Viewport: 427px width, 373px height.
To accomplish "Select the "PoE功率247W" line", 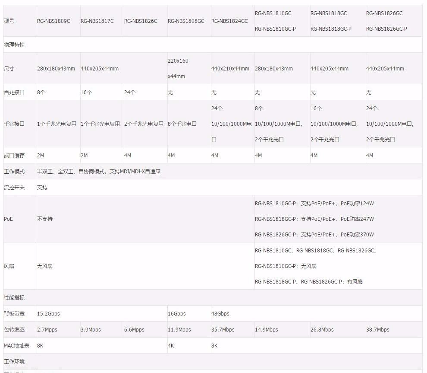I will point(314,219).
